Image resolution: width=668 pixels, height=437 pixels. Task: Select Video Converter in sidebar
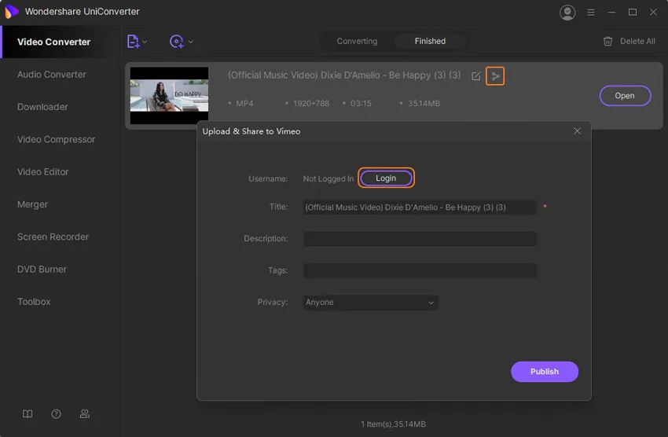(x=53, y=42)
